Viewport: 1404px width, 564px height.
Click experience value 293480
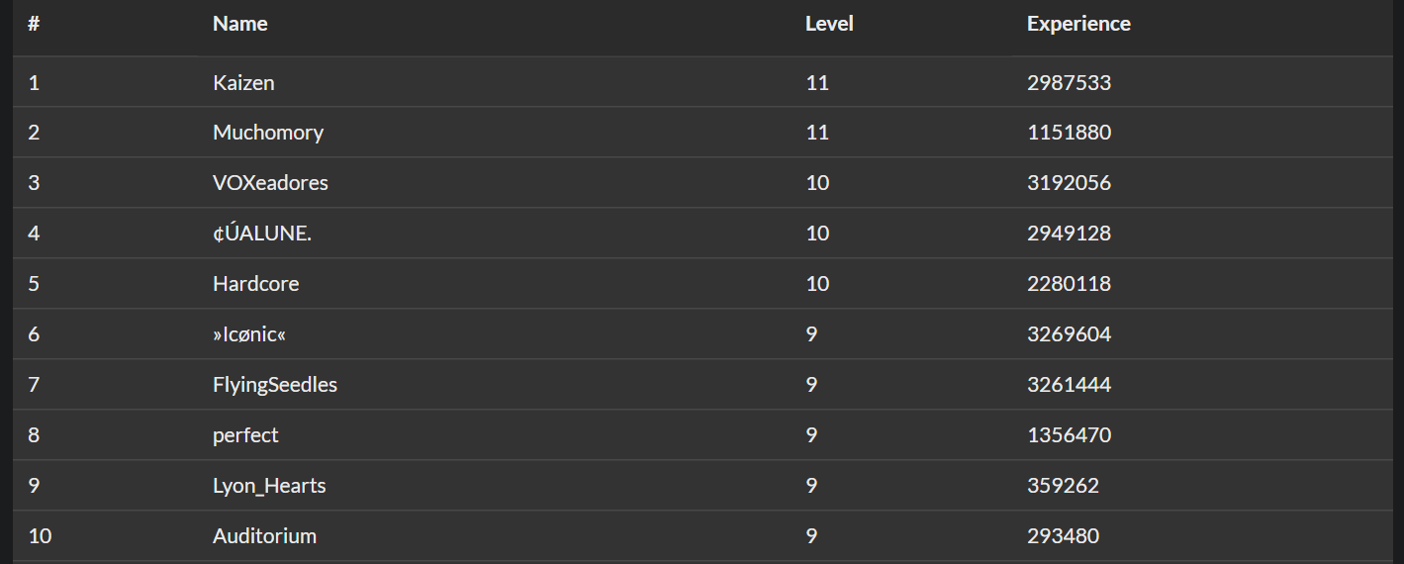click(x=1063, y=536)
